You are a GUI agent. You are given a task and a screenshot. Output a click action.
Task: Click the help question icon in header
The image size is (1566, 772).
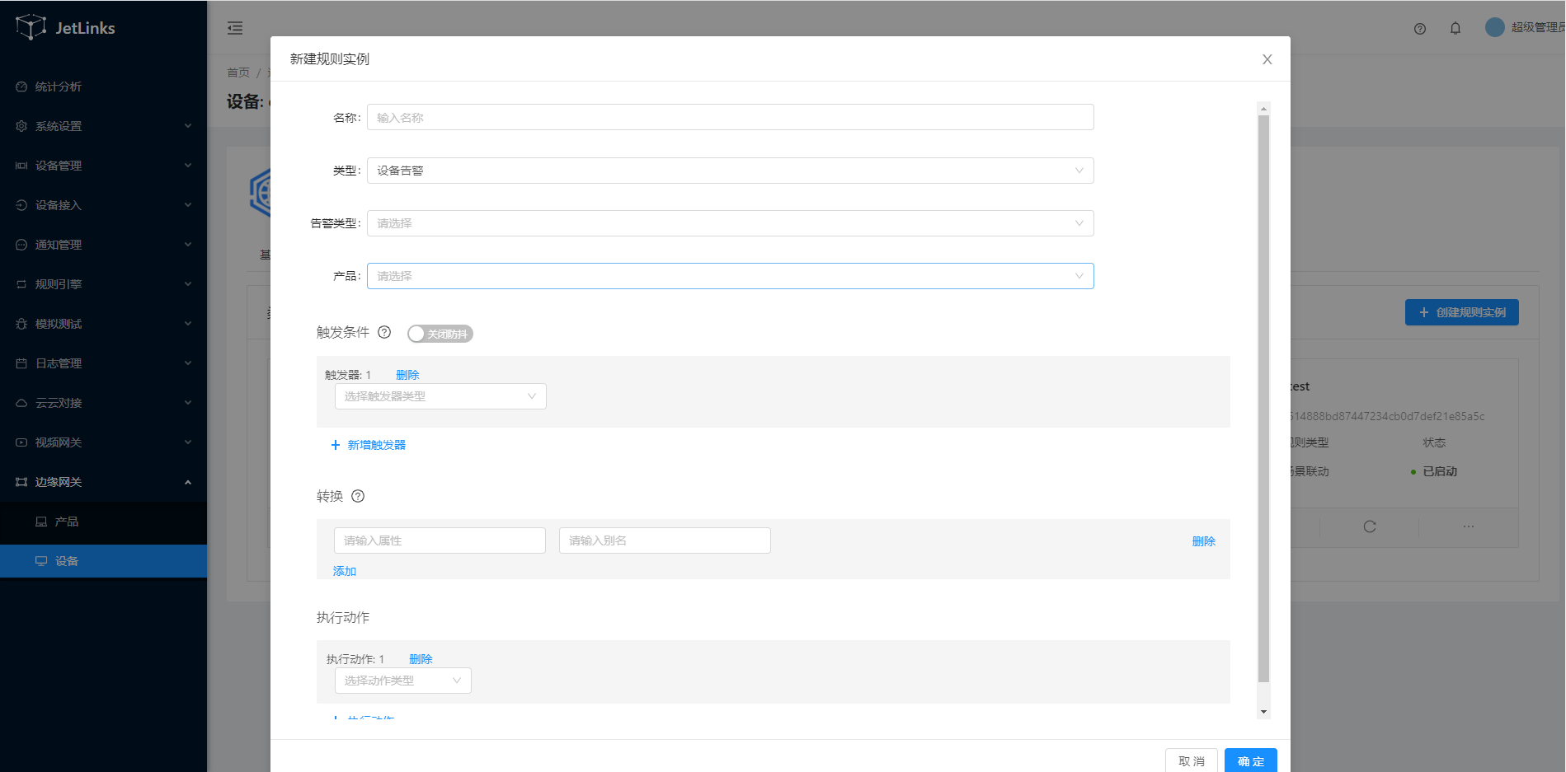(x=1420, y=29)
